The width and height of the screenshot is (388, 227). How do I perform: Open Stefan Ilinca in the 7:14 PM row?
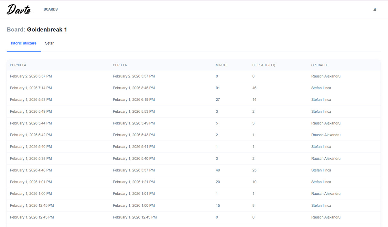321,88
